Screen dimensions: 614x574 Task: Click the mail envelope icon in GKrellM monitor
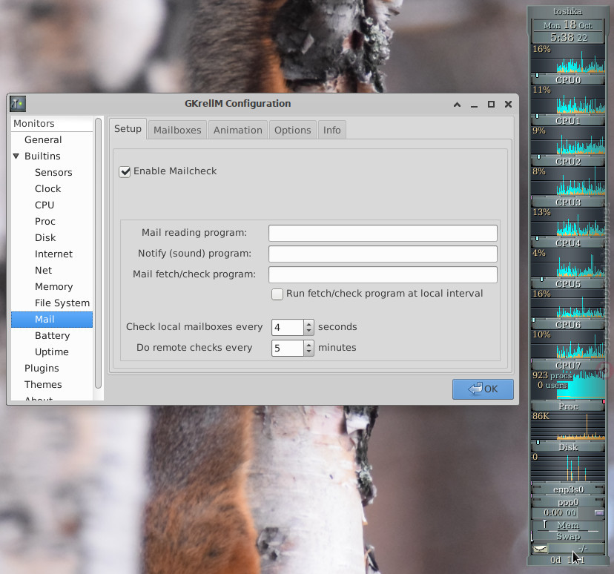click(541, 549)
